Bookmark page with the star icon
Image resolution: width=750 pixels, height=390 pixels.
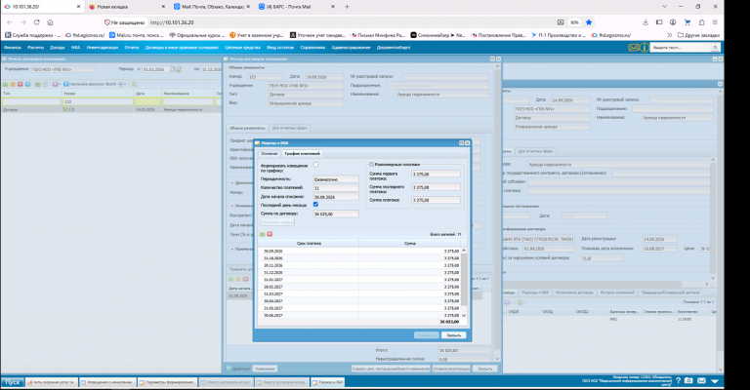(x=589, y=22)
